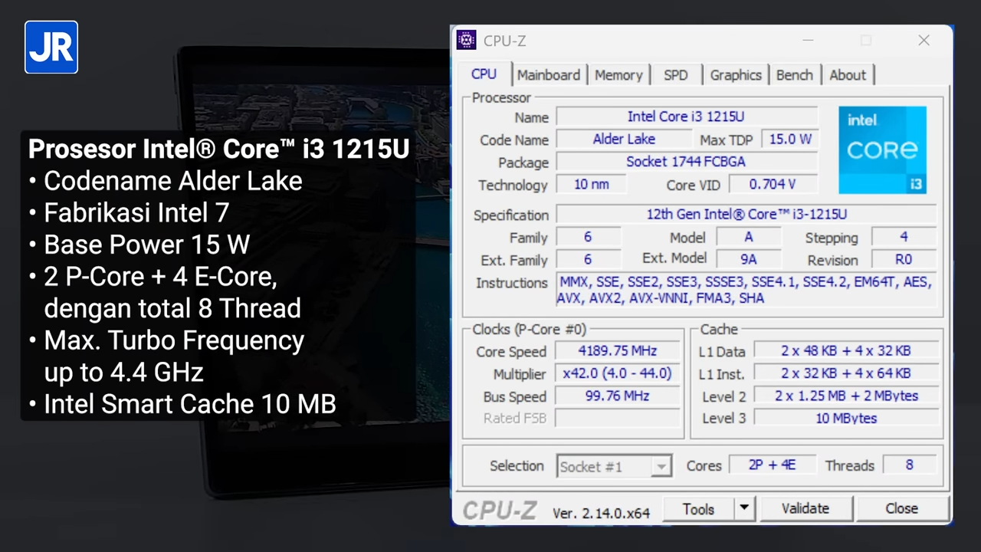This screenshot has width=981, height=552.
Task: Close the CPU-Z window
Action: click(x=924, y=41)
